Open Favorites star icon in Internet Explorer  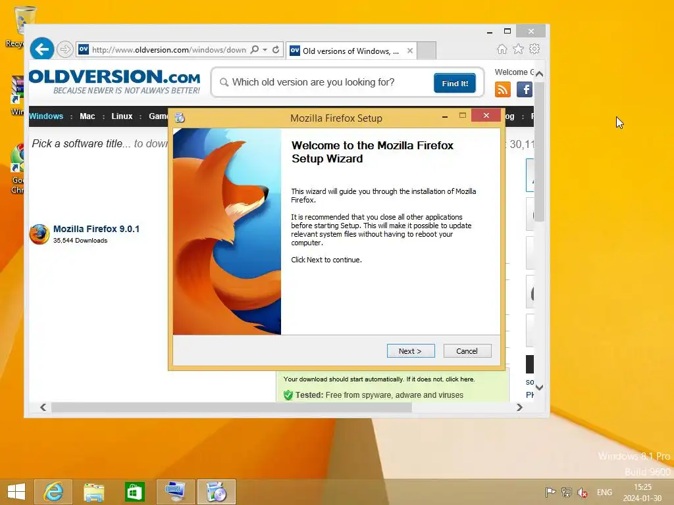pyautogui.click(x=518, y=49)
